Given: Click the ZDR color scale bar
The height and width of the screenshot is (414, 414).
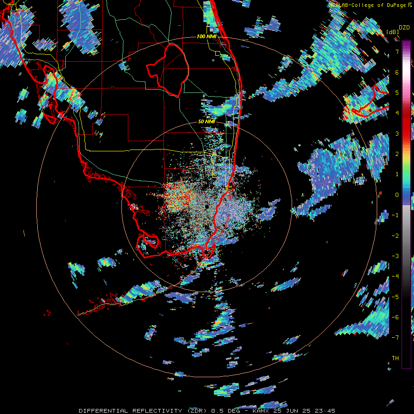Looking at the screenshot, I should [x=406, y=204].
